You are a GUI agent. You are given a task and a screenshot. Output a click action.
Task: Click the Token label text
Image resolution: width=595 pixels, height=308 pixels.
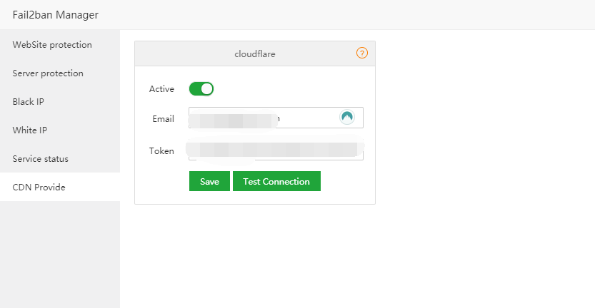click(161, 151)
